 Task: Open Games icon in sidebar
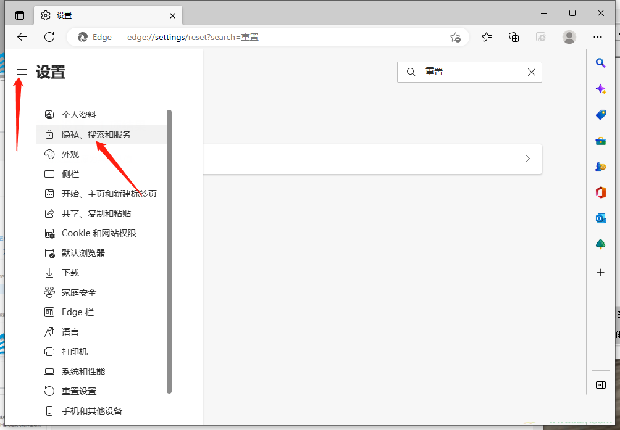pos(601,167)
